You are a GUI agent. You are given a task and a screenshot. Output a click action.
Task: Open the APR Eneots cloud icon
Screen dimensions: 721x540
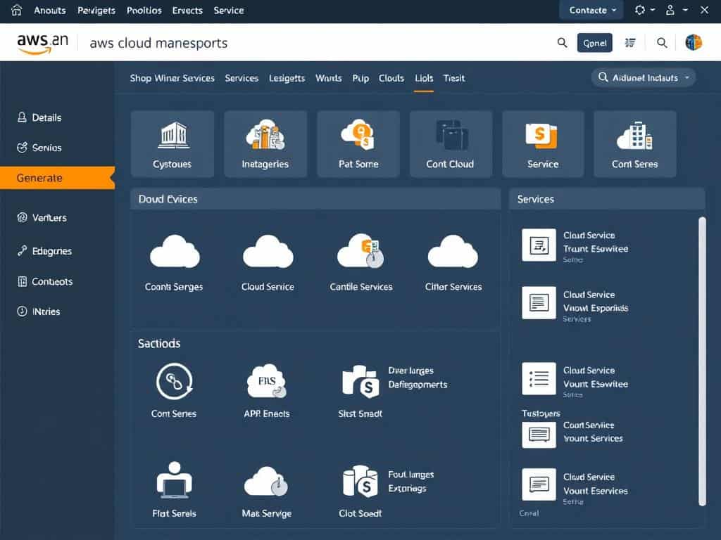(x=267, y=381)
